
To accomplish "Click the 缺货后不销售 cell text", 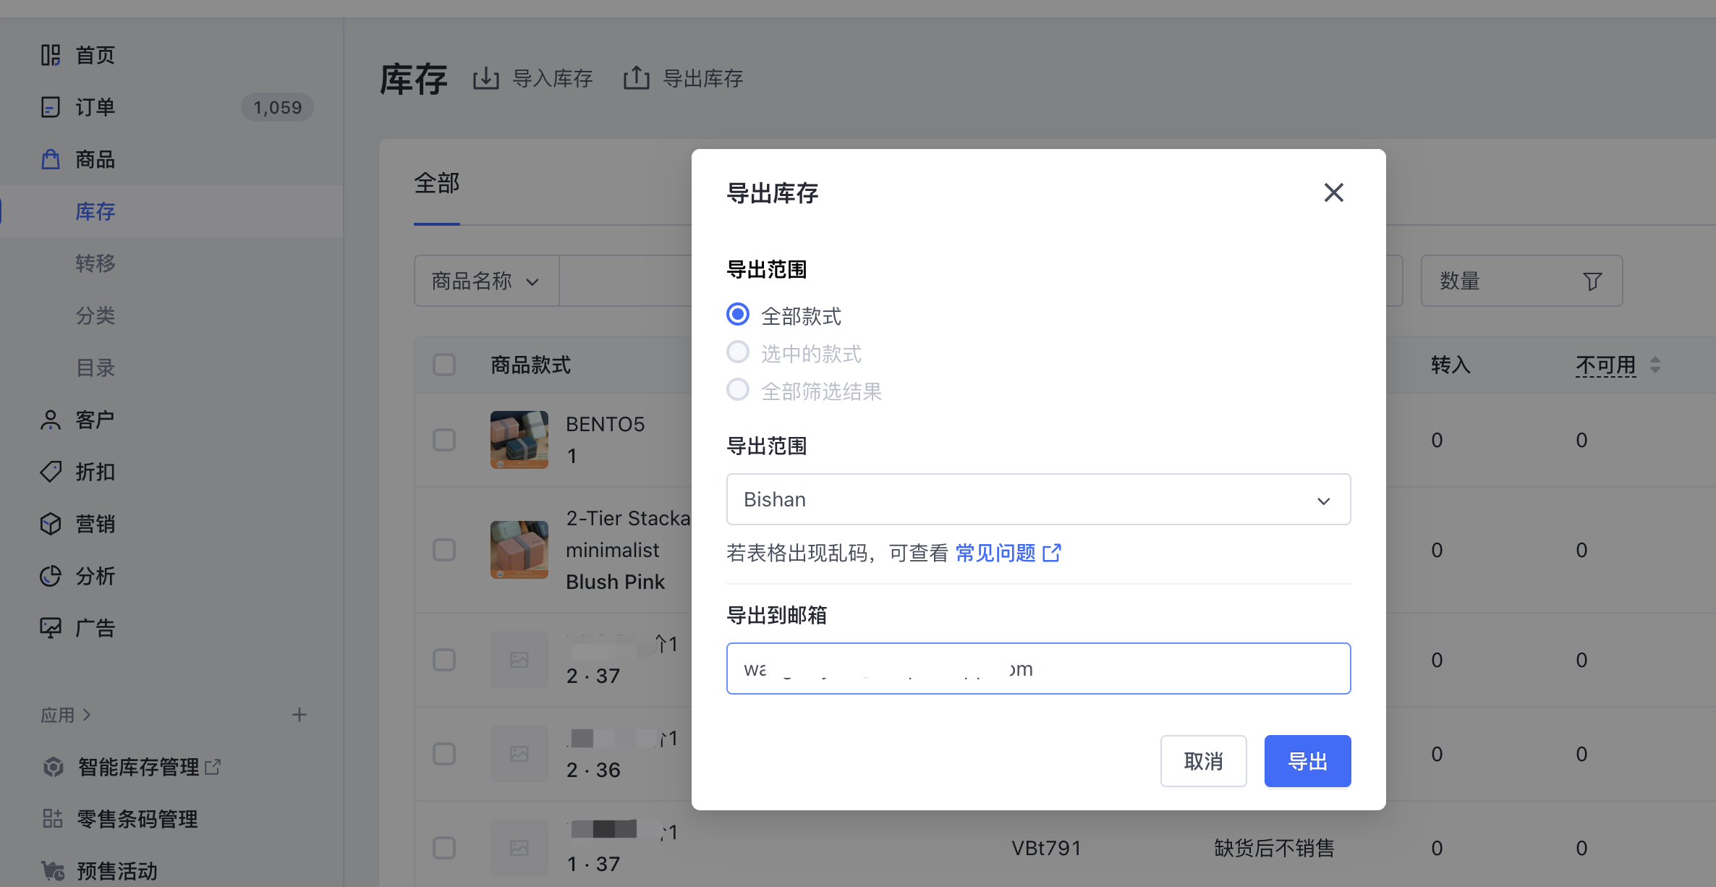I will click(1274, 848).
